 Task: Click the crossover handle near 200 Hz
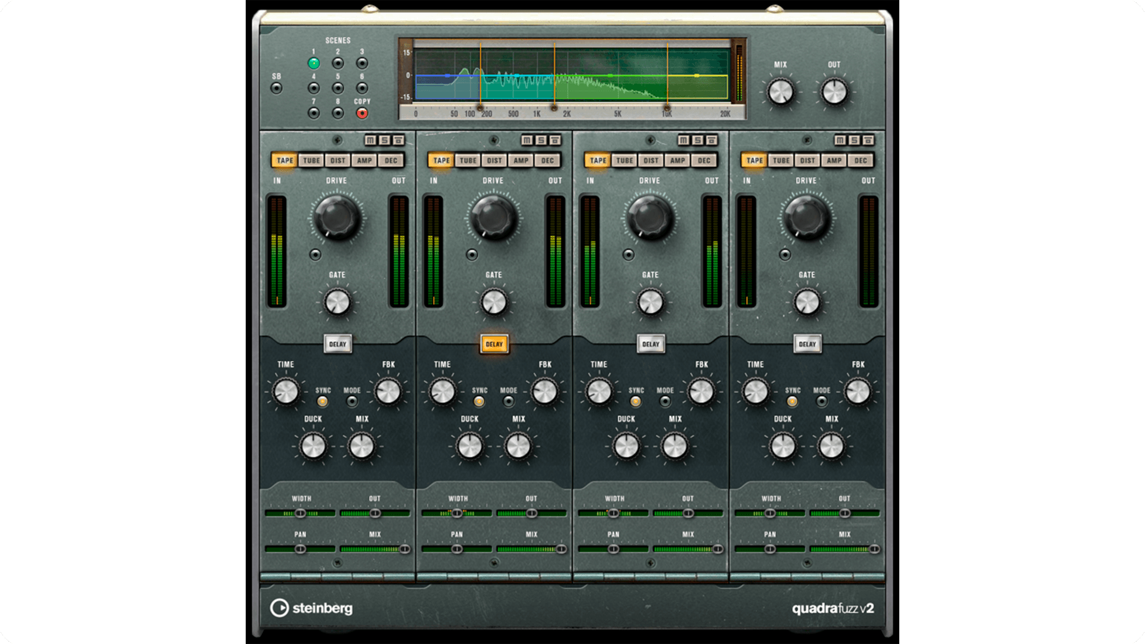coord(480,108)
